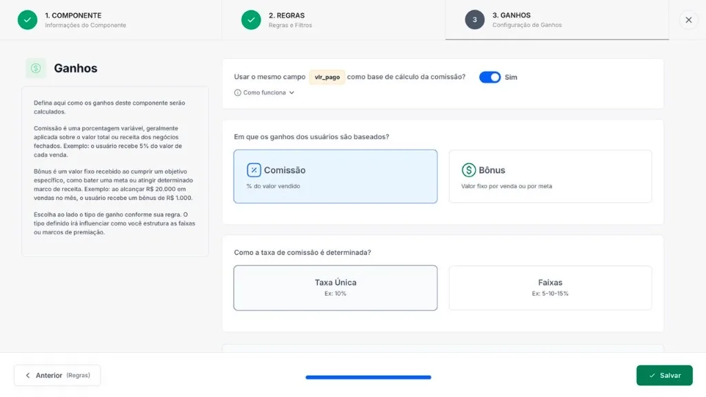Click Anterior (Regras) button
The width and height of the screenshot is (706, 397).
pyautogui.click(x=57, y=376)
